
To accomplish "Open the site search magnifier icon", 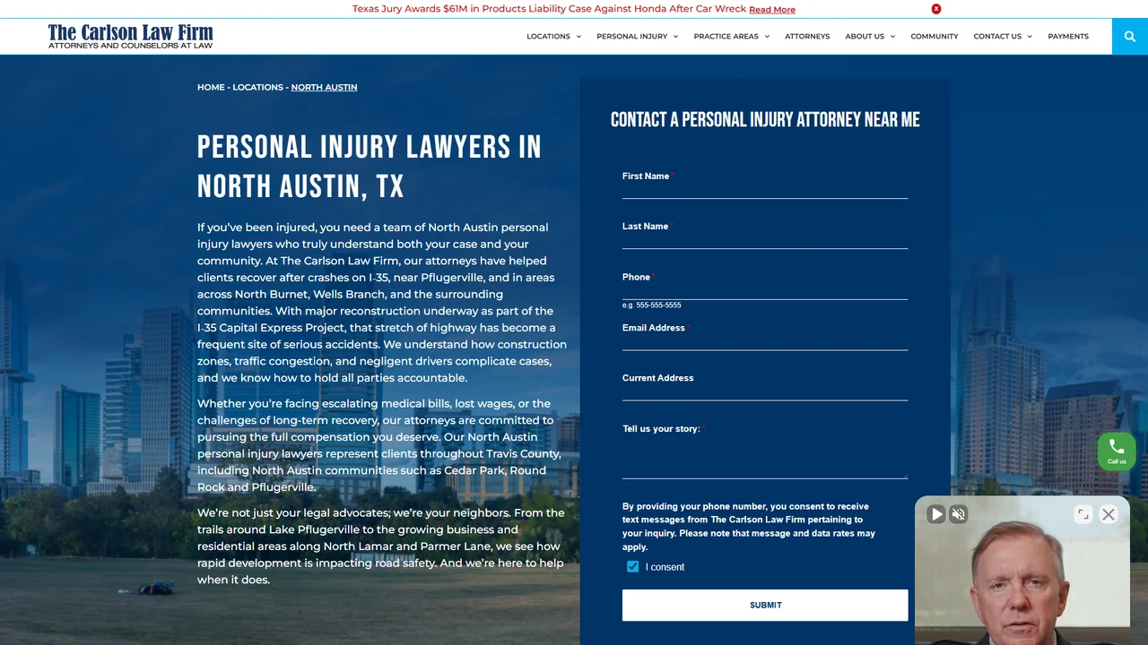I will 1130,37.
